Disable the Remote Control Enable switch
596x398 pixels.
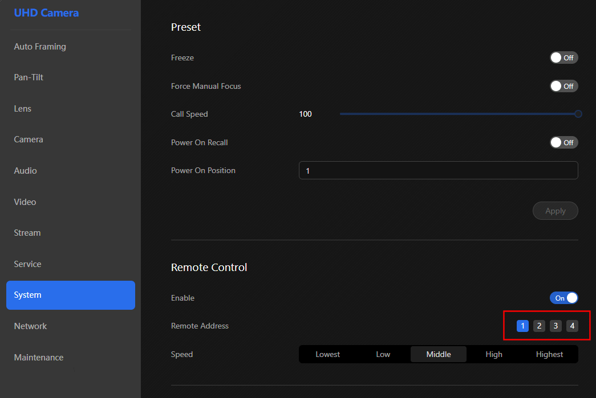pos(563,298)
